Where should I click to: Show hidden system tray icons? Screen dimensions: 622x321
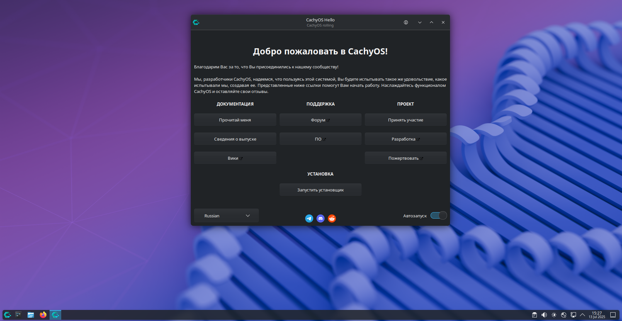click(x=583, y=315)
